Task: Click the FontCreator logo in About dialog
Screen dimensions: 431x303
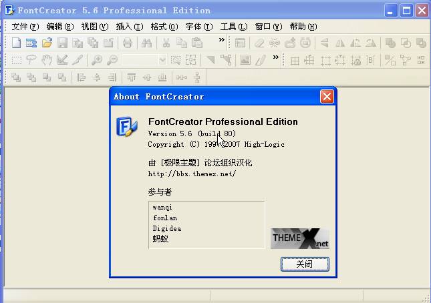Action: [126, 127]
